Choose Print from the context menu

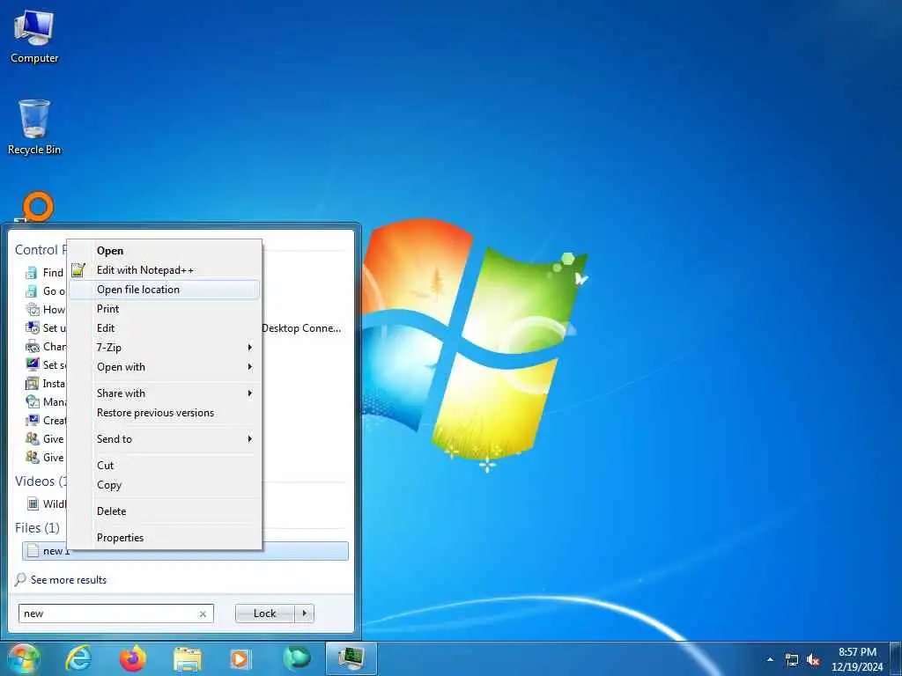(x=165, y=309)
